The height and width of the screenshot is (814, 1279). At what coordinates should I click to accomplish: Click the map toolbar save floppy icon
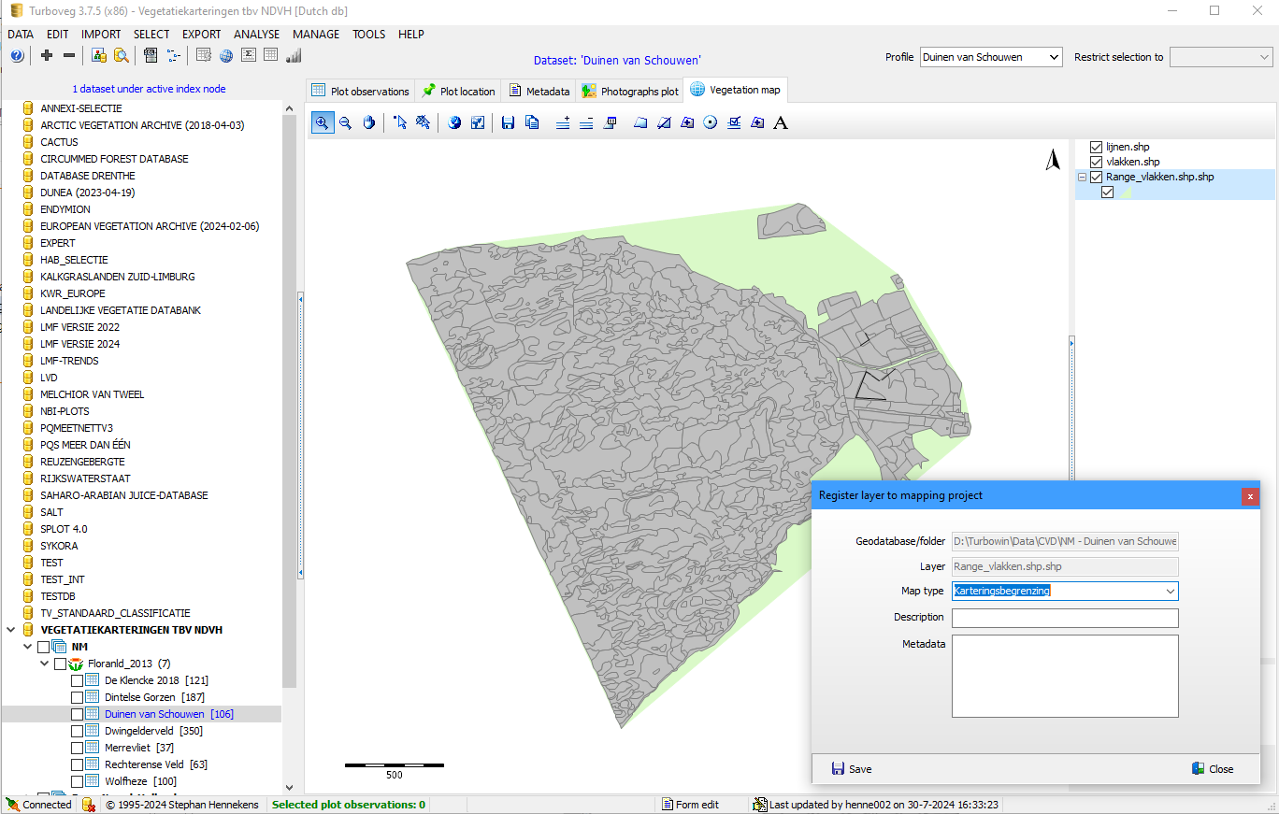pos(508,122)
